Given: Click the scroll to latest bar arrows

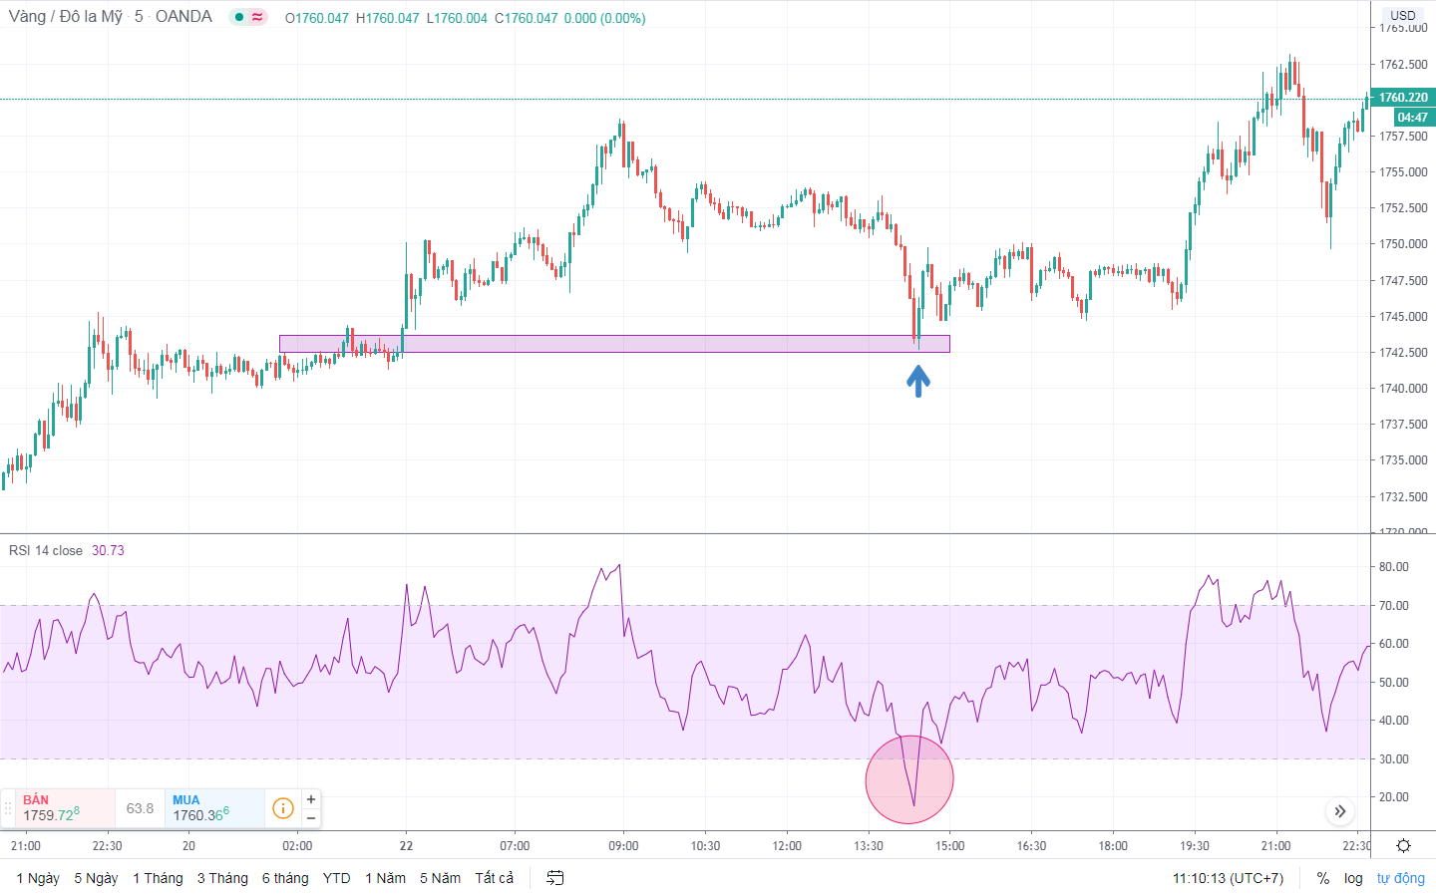Looking at the screenshot, I should point(1340,811).
